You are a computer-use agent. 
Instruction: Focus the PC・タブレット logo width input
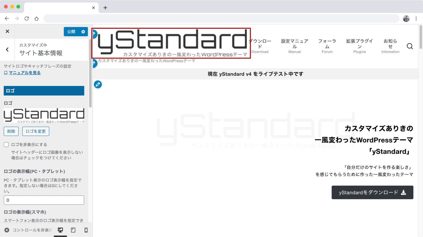coord(44,200)
